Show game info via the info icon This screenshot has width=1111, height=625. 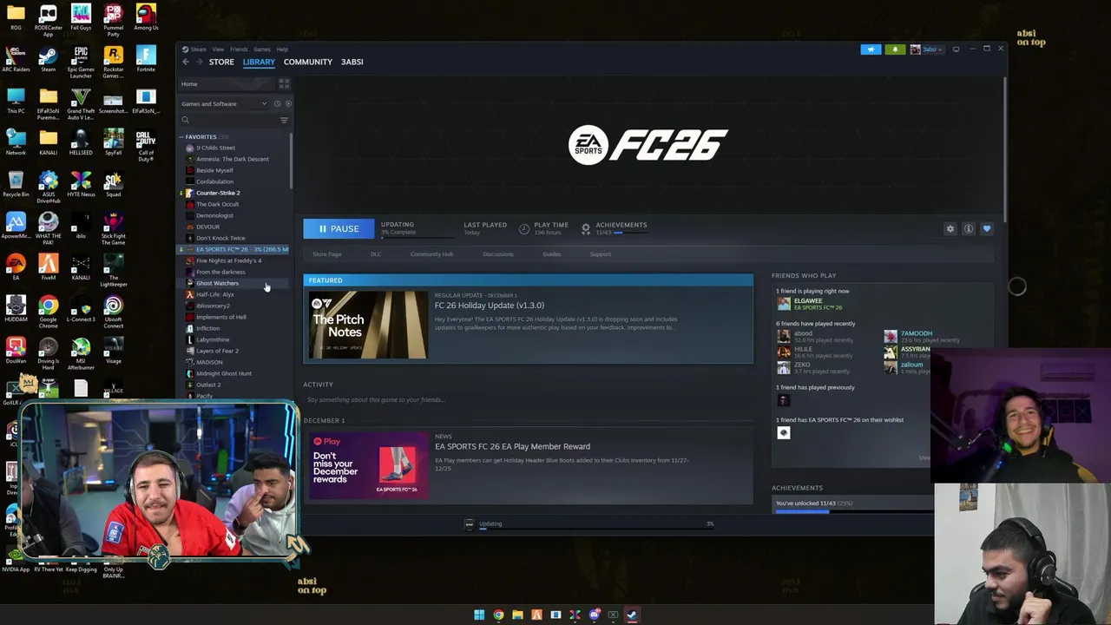pos(969,229)
